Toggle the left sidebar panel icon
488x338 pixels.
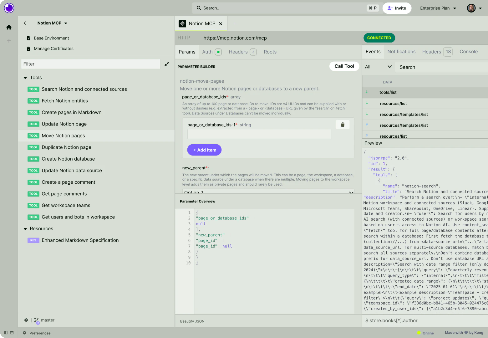click(x=6, y=333)
